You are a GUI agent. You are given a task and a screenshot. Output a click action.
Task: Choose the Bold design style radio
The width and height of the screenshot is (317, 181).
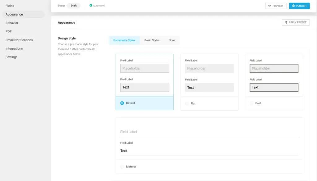[x=251, y=103]
